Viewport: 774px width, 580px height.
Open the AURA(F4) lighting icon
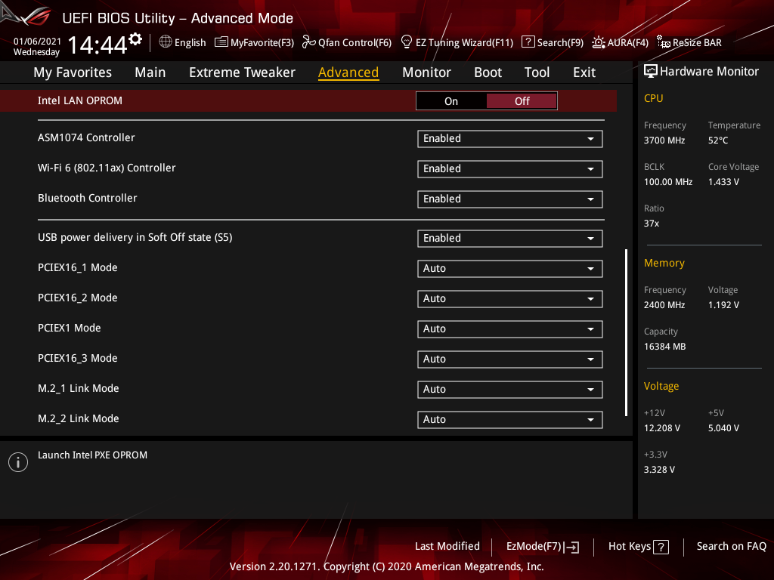pyautogui.click(x=599, y=42)
